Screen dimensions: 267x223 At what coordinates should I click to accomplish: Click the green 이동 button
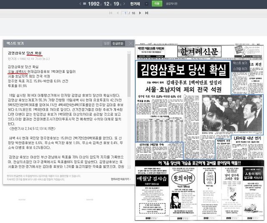tap(157, 4)
